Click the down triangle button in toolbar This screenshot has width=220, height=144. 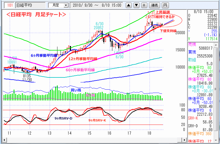point(136,5)
